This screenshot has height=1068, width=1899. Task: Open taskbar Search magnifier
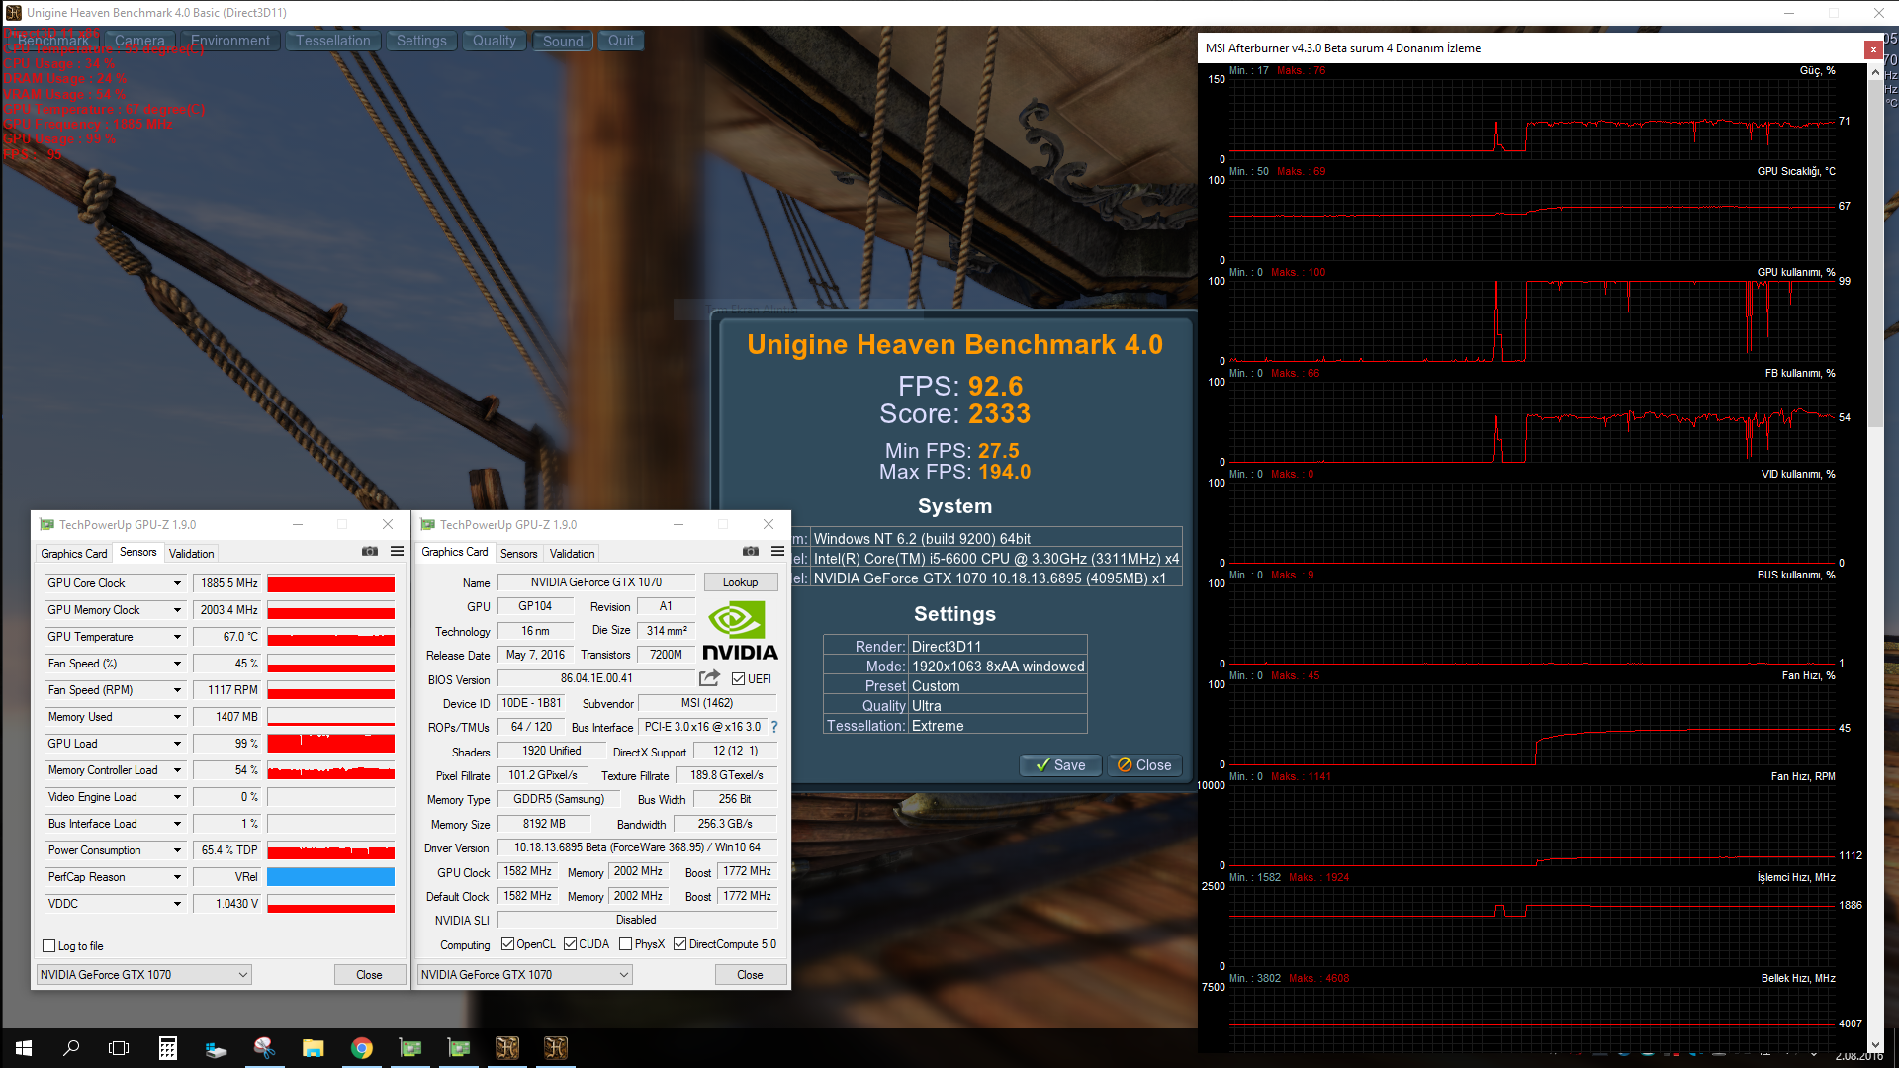pos(71,1048)
